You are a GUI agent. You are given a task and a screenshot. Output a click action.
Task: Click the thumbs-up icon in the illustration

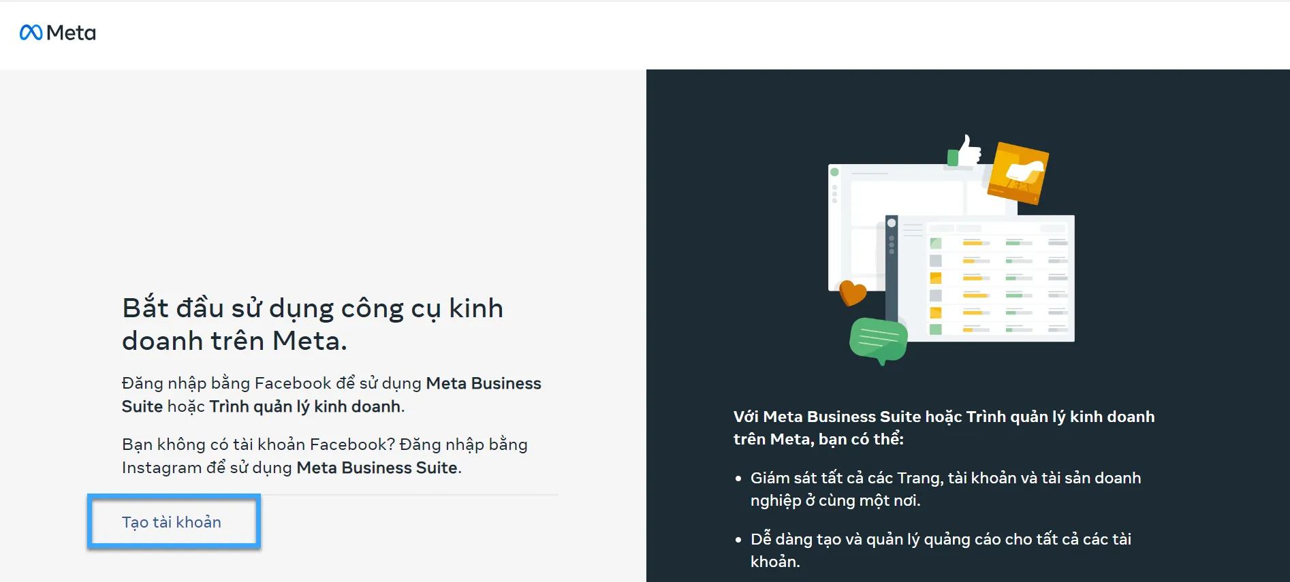[964, 151]
